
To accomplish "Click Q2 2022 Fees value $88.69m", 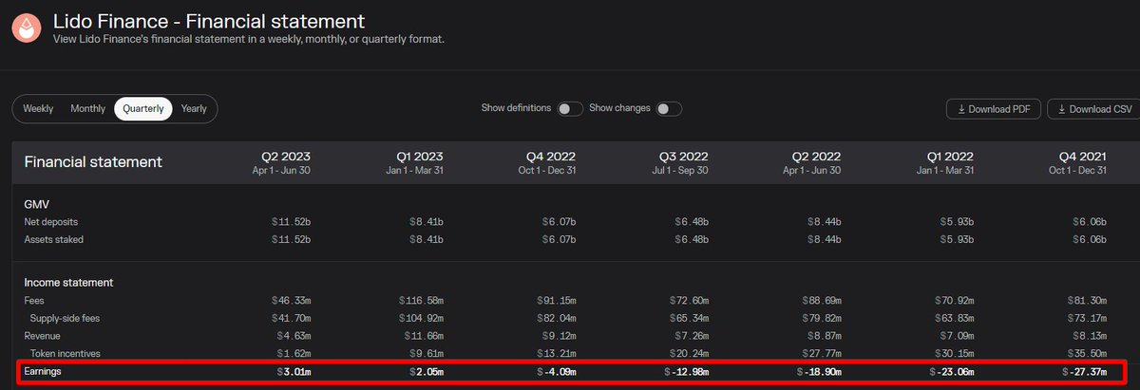I will (822, 300).
